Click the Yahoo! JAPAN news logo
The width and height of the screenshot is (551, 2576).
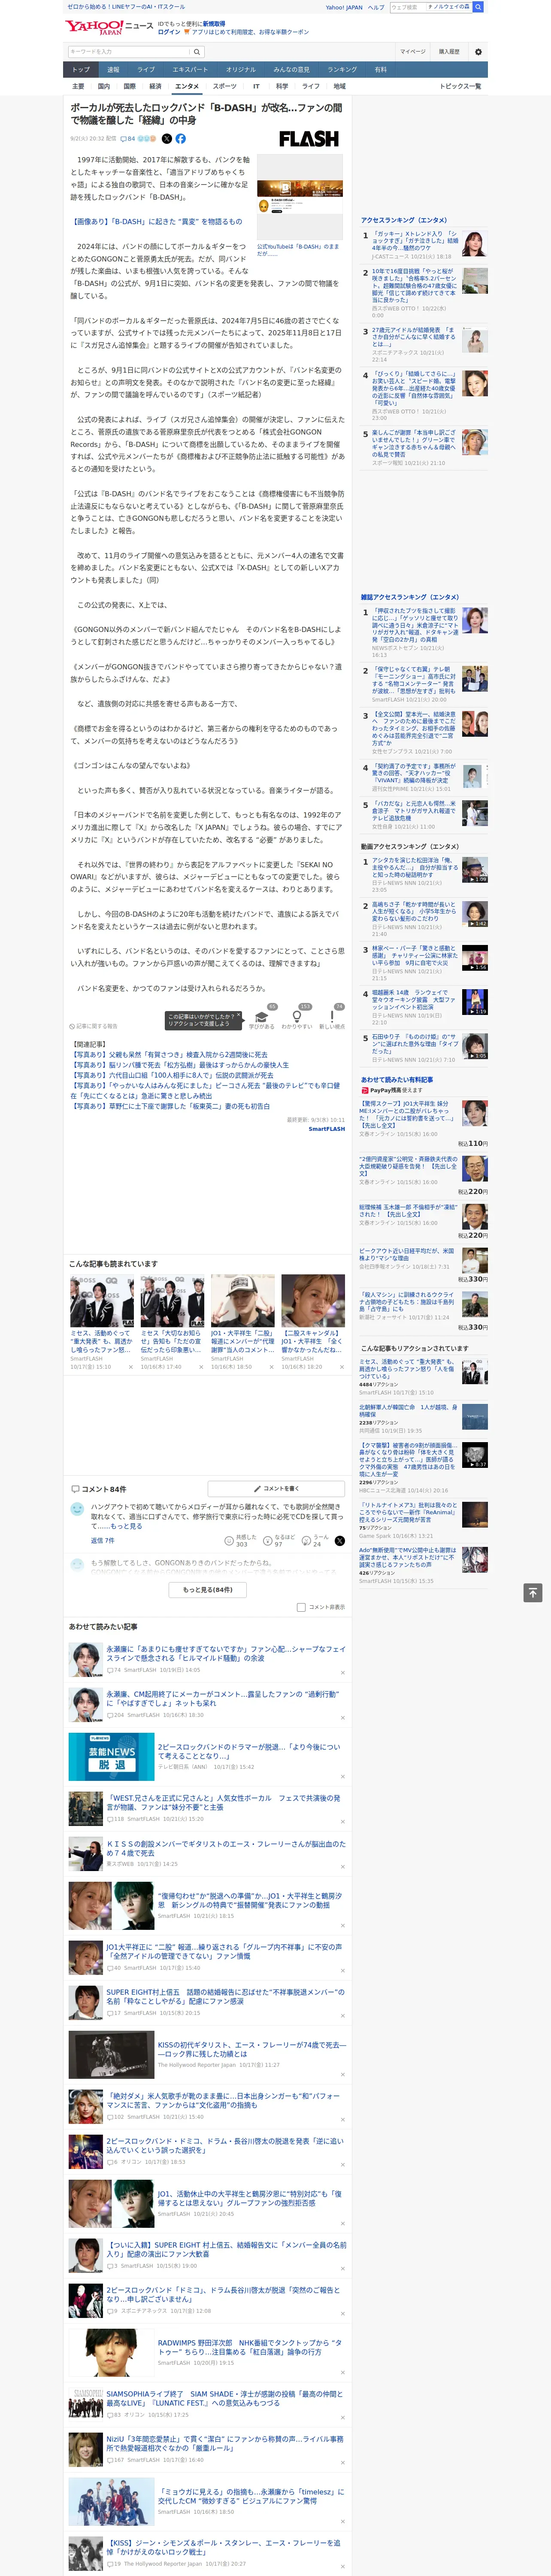click(110, 27)
